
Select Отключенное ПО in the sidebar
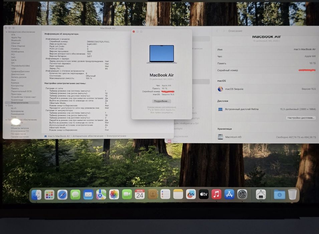(x=20, y=131)
